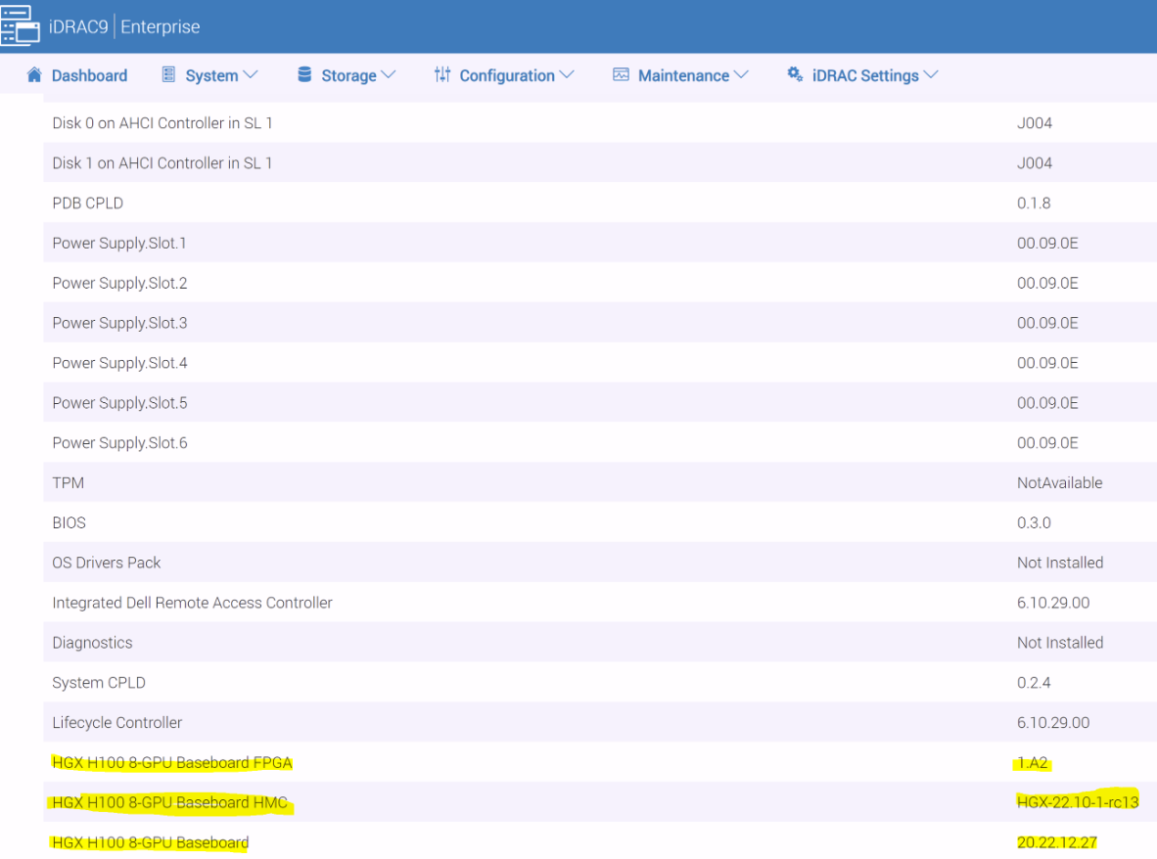
Task: Click the Lifecycle Controller version 6.10.29.00
Action: (x=1052, y=722)
